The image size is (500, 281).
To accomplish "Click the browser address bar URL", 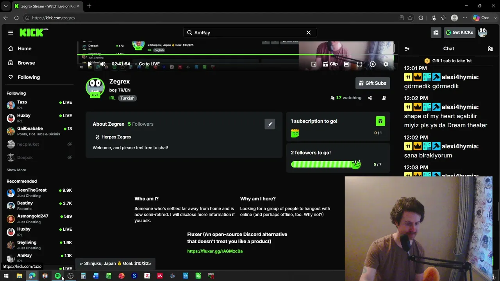I will (54, 18).
